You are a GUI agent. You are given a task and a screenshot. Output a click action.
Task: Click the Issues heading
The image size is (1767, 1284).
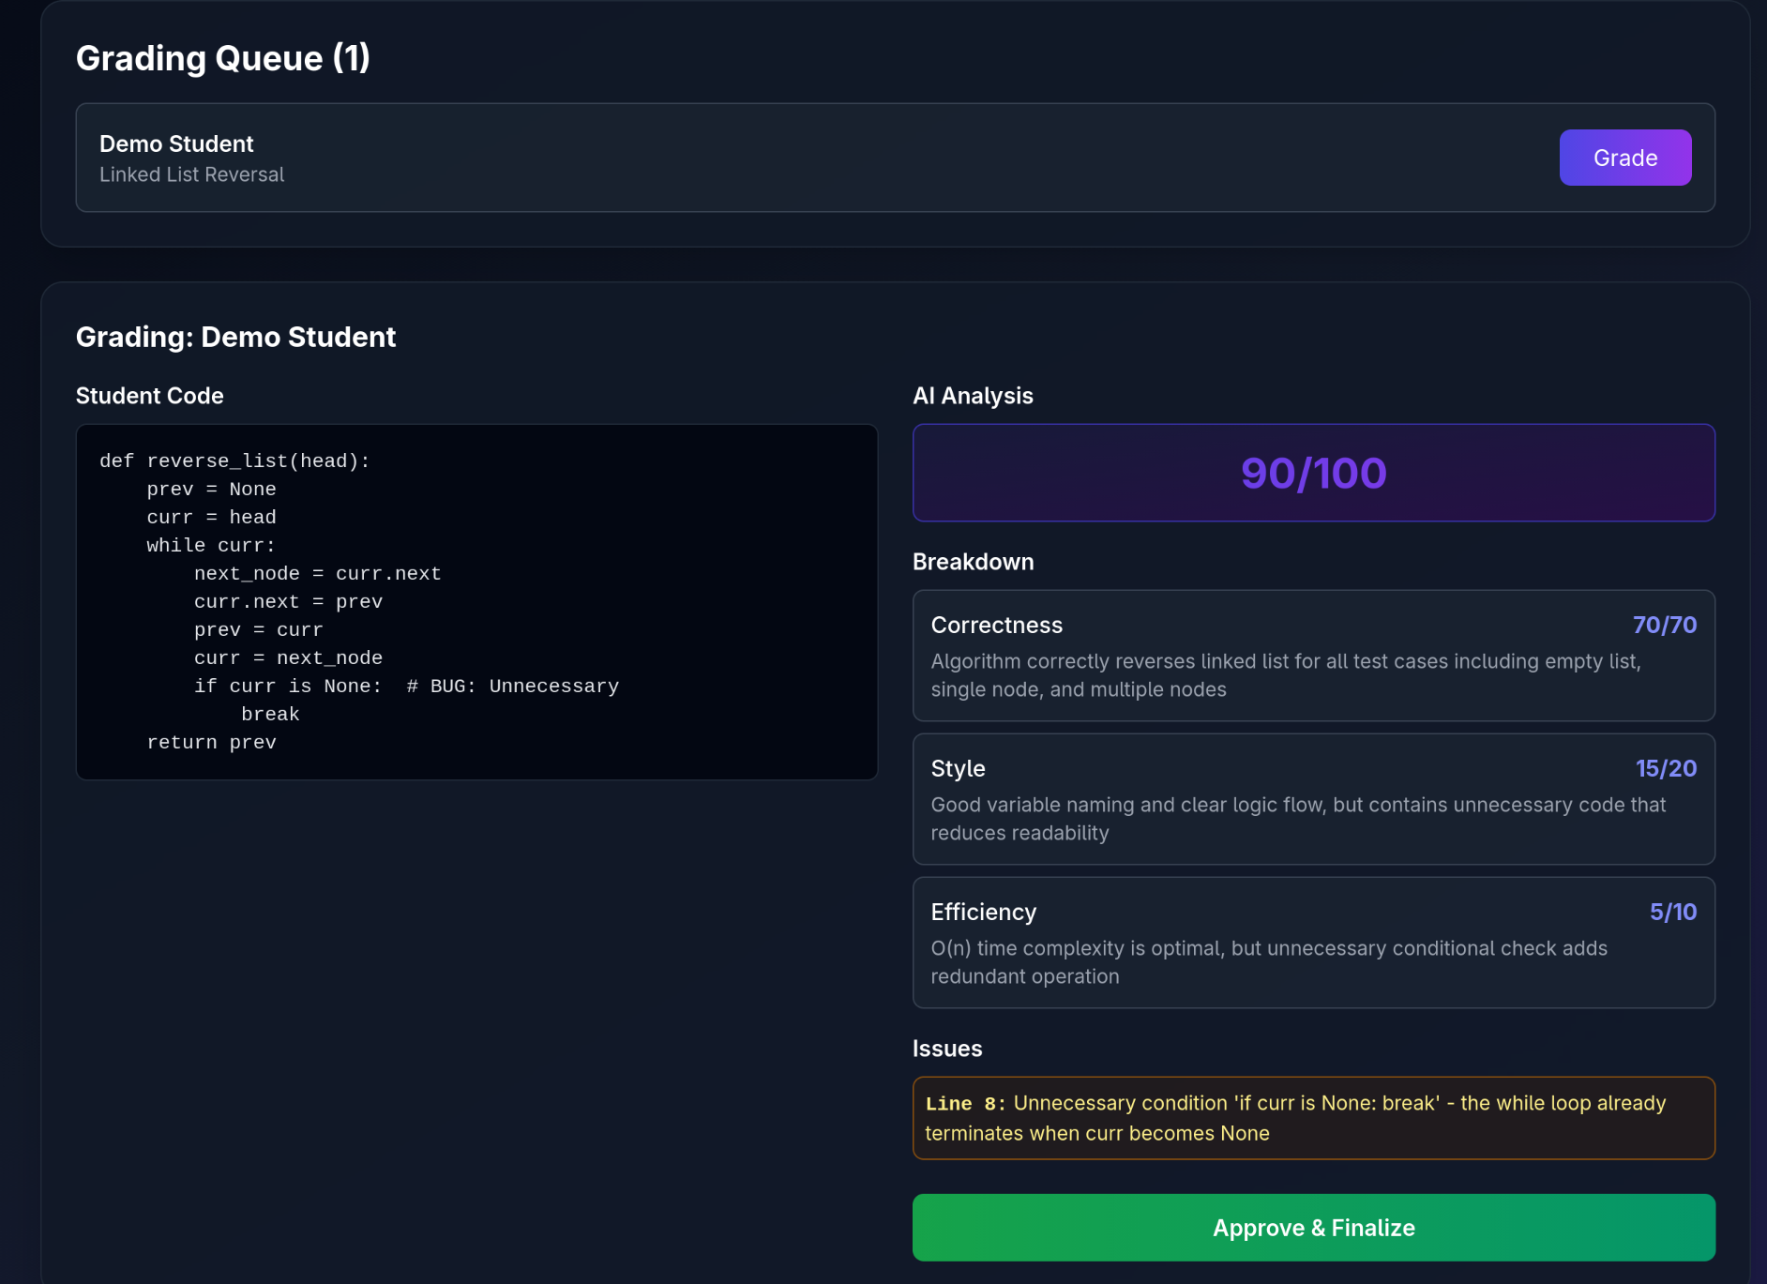point(947,1049)
